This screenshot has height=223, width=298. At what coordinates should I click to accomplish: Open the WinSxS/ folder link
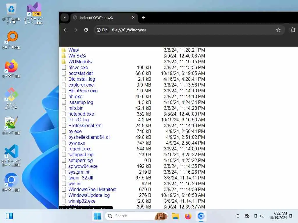point(77,56)
